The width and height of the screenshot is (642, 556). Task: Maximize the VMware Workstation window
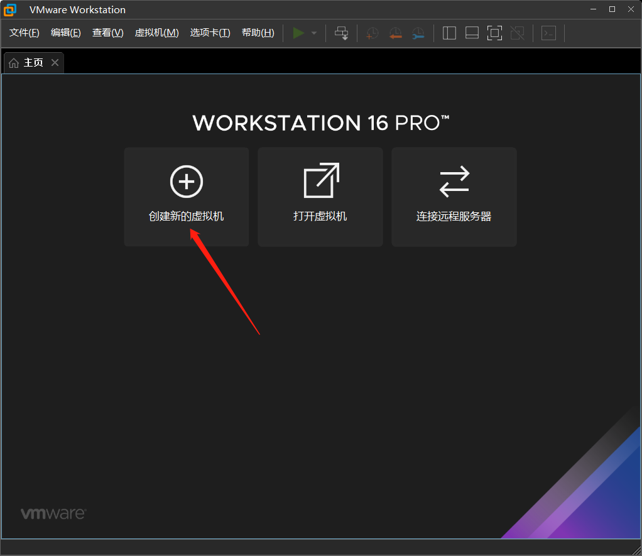point(612,9)
